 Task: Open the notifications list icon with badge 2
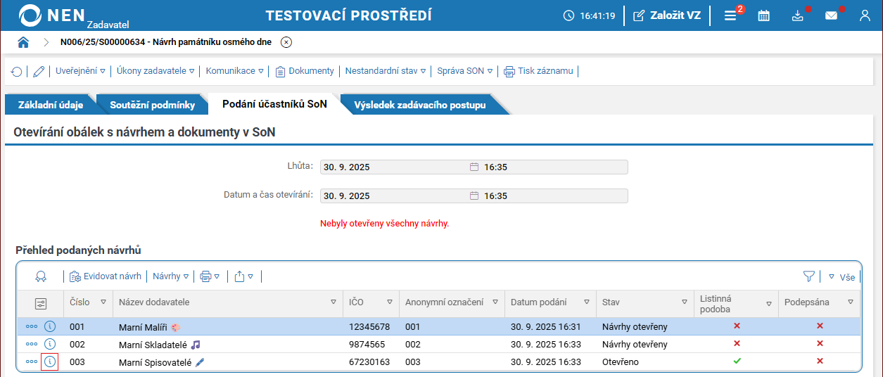(x=731, y=15)
